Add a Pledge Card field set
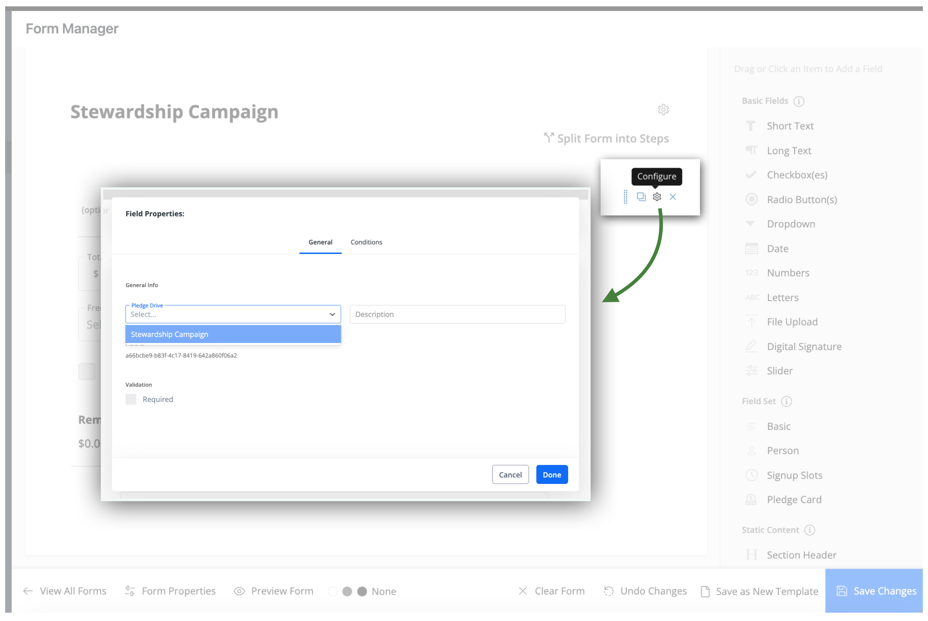The height and width of the screenshot is (621, 928). point(794,499)
